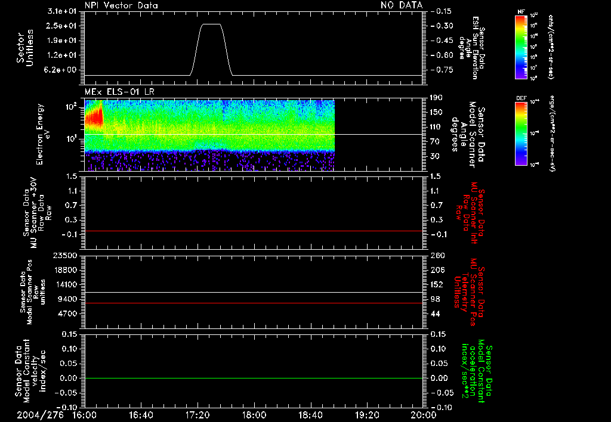This screenshot has height=422, width=611.
Task: Click the "NO DATA" label
Action: 402,5
